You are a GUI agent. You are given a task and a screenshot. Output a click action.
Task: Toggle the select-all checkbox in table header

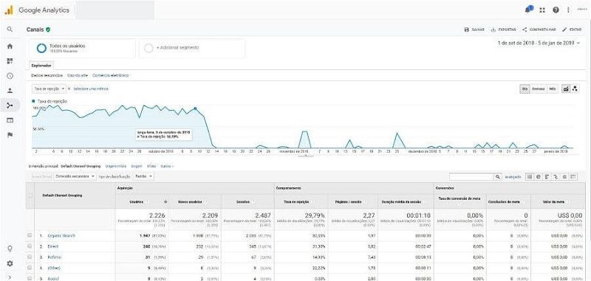(x=30, y=195)
